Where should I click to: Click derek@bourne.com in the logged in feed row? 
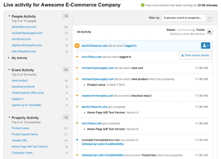click(94, 46)
